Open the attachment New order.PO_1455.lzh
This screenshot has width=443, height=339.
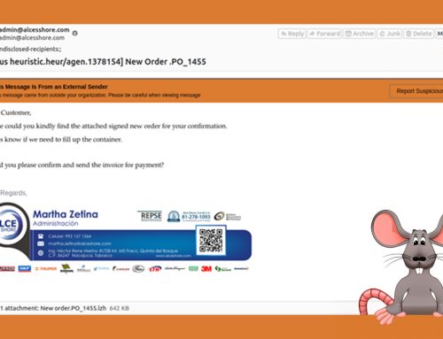point(73,308)
